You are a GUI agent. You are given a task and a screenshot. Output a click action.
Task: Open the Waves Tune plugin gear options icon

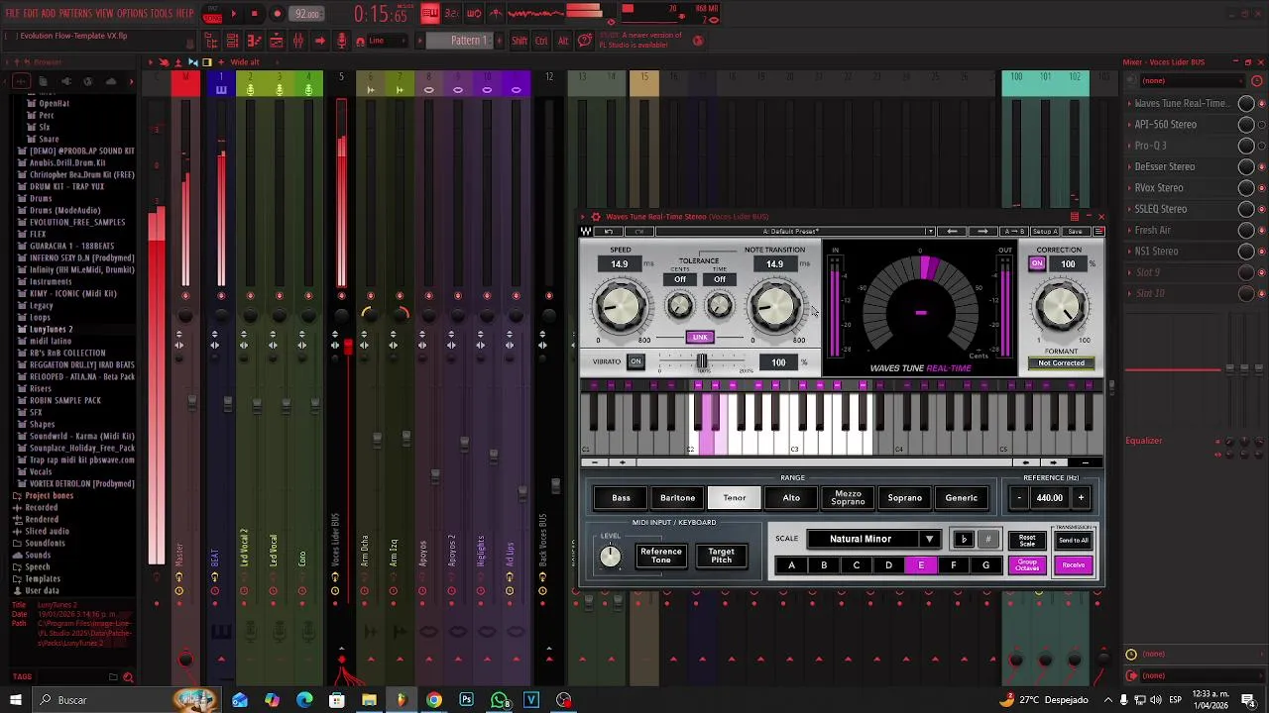pyautogui.click(x=596, y=217)
